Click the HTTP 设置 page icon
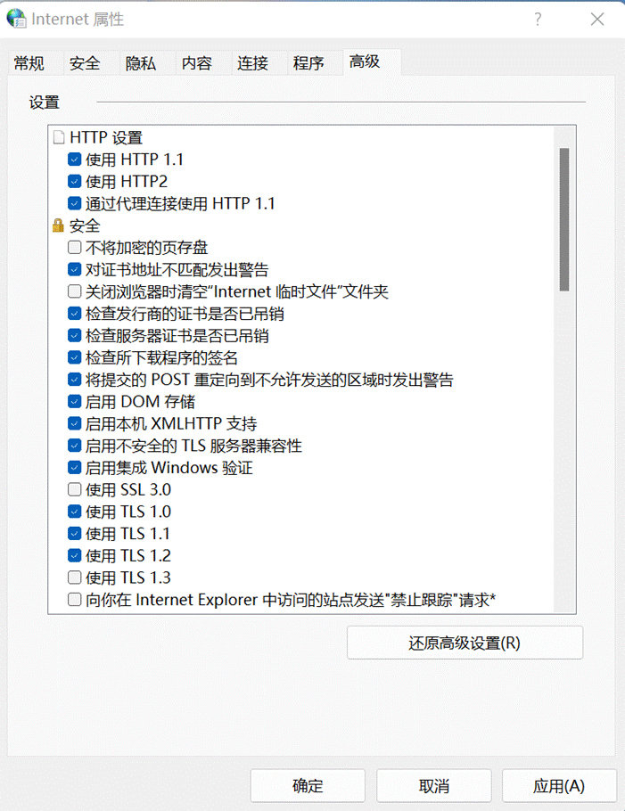The width and height of the screenshot is (625, 811). pyautogui.click(x=59, y=138)
